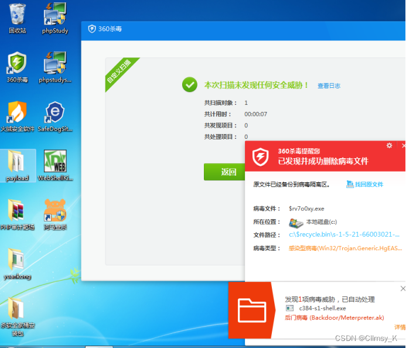Click the local disk (c:) drive icon

[296, 223]
